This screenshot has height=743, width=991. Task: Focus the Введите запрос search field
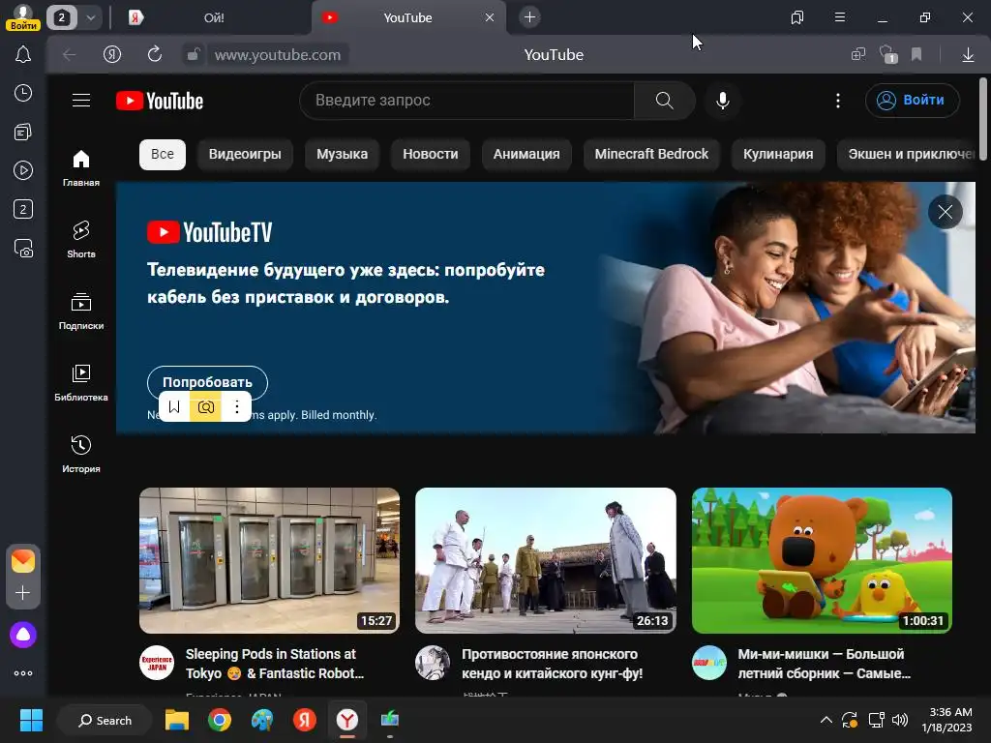[x=467, y=101]
